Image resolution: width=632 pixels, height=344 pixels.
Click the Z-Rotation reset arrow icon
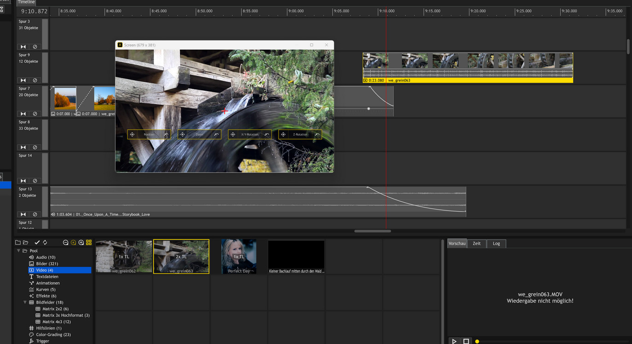(317, 134)
